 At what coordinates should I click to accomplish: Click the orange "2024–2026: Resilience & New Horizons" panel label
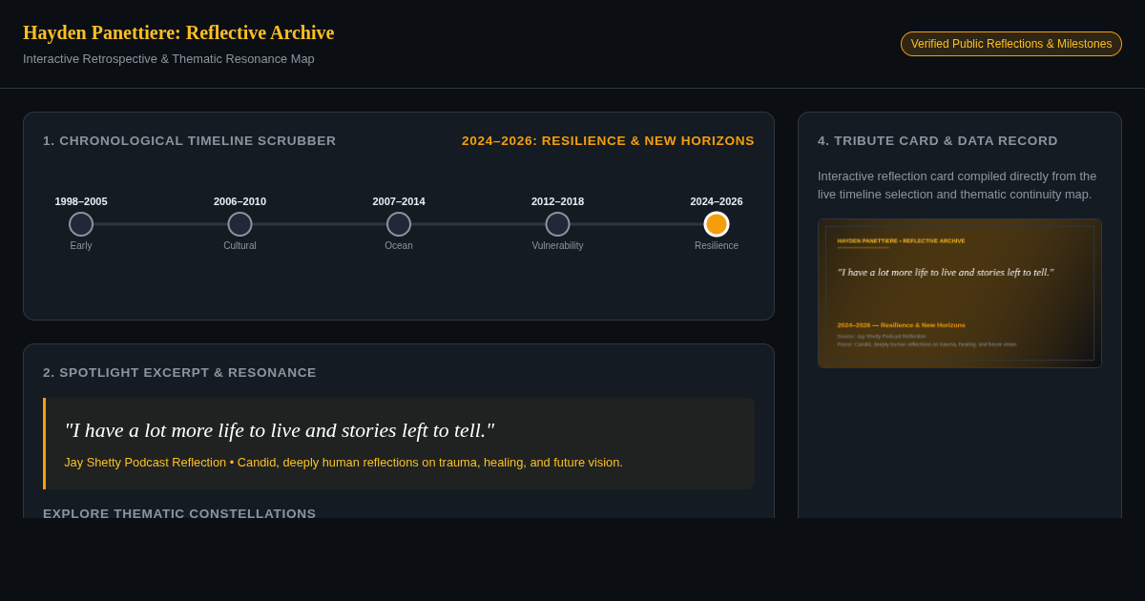[x=608, y=141]
